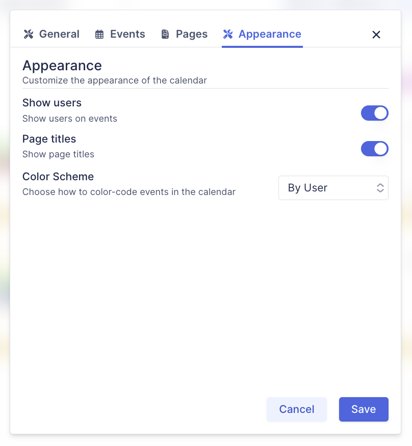Screen dimensions: 412x446
Task: Turn off the Page titles toggle
Action: (375, 149)
